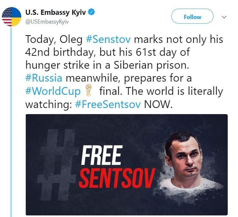Click 'hunger strike in a Siberian prison' text

pos(107,65)
